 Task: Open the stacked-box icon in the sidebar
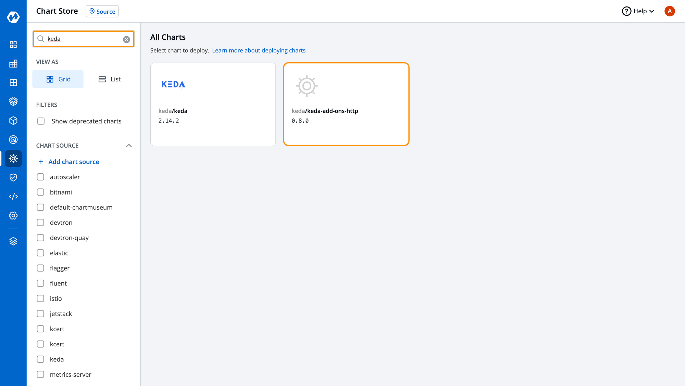coord(13,102)
